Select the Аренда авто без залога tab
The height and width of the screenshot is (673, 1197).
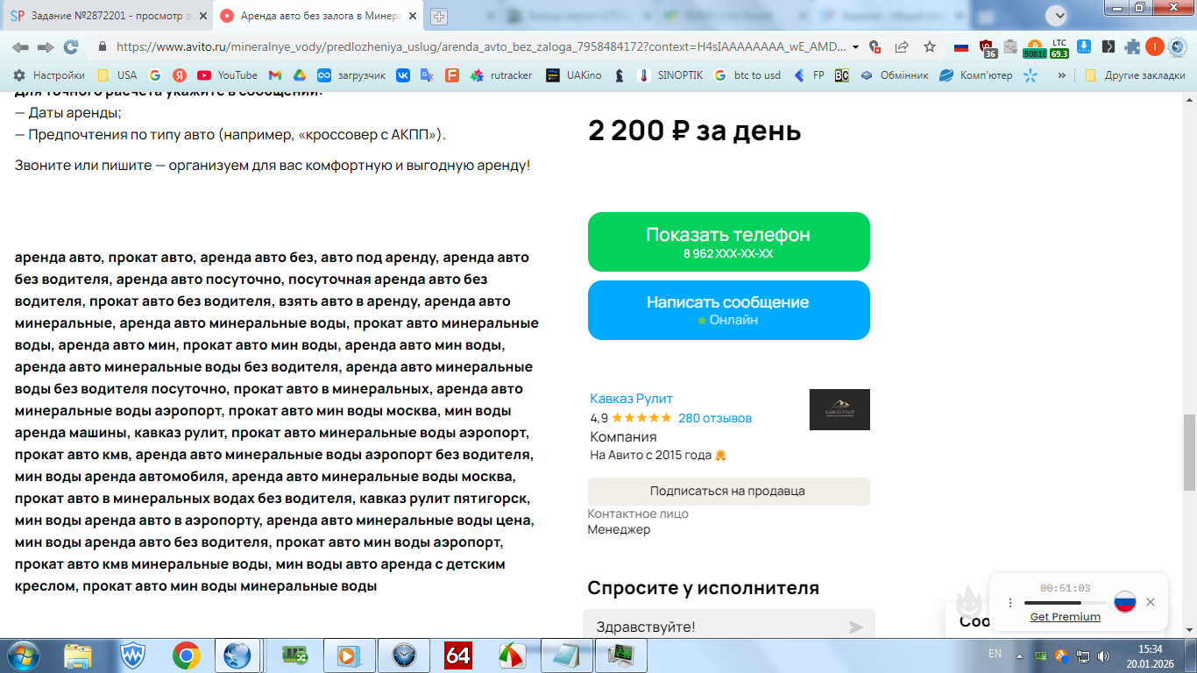[x=320, y=16]
